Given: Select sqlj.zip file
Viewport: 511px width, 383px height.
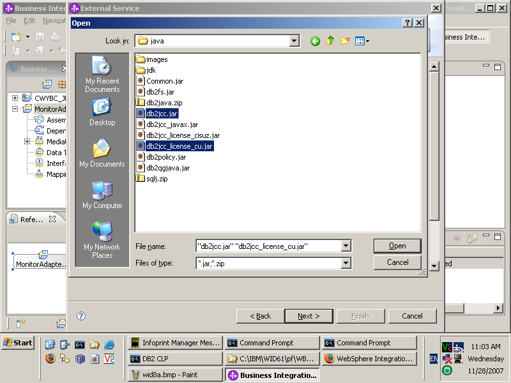Looking at the screenshot, I should (x=152, y=179).
